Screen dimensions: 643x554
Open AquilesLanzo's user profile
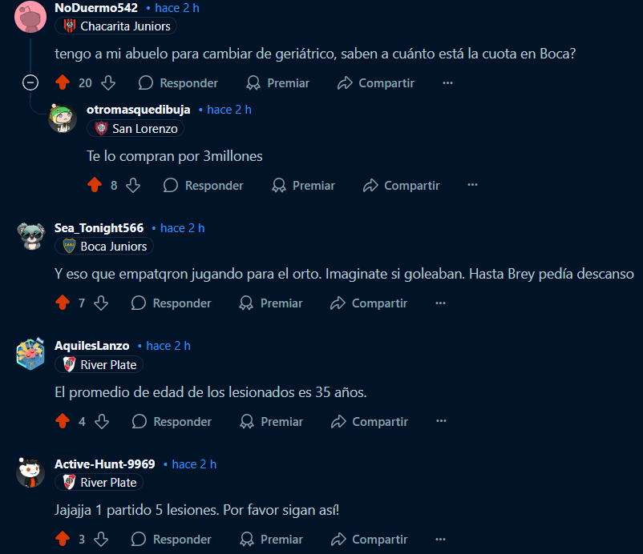[92, 346]
